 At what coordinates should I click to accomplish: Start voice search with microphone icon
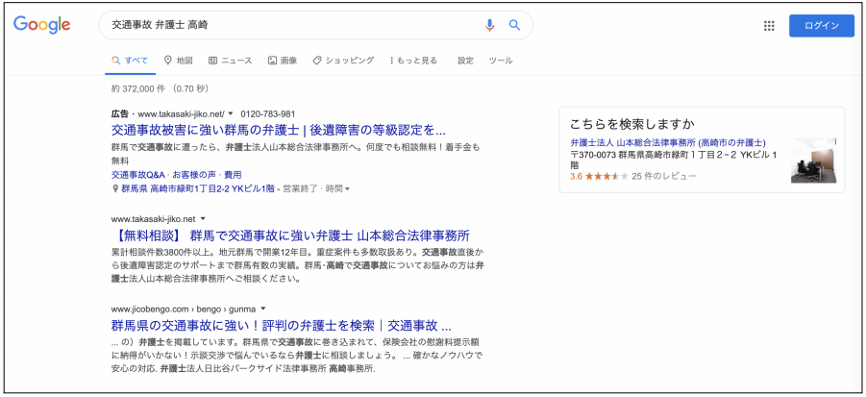[489, 25]
